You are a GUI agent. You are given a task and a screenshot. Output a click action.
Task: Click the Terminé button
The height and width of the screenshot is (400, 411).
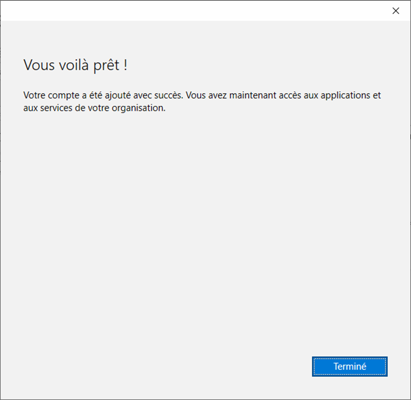pos(349,366)
